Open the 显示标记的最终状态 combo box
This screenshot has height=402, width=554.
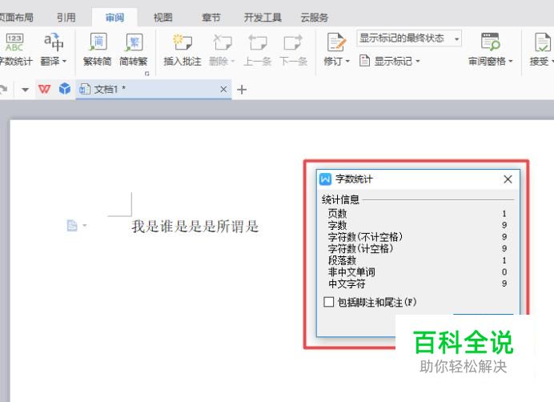(x=409, y=38)
